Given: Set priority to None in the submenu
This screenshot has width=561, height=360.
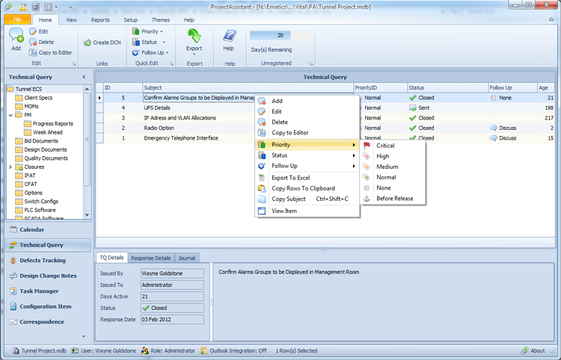Looking at the screenshot, I should [x=393, y=188].
